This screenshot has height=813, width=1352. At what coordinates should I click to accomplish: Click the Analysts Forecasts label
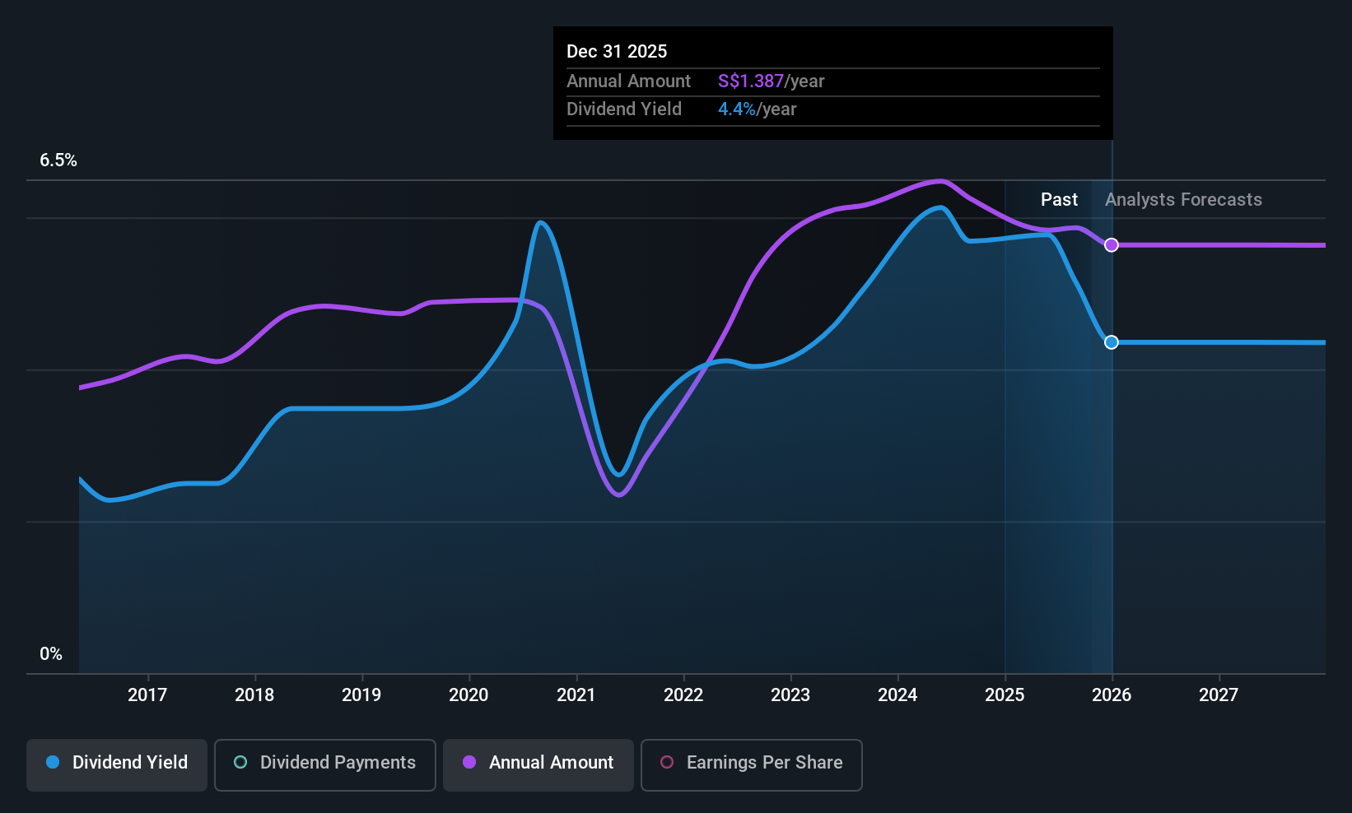pos(1183,199)
